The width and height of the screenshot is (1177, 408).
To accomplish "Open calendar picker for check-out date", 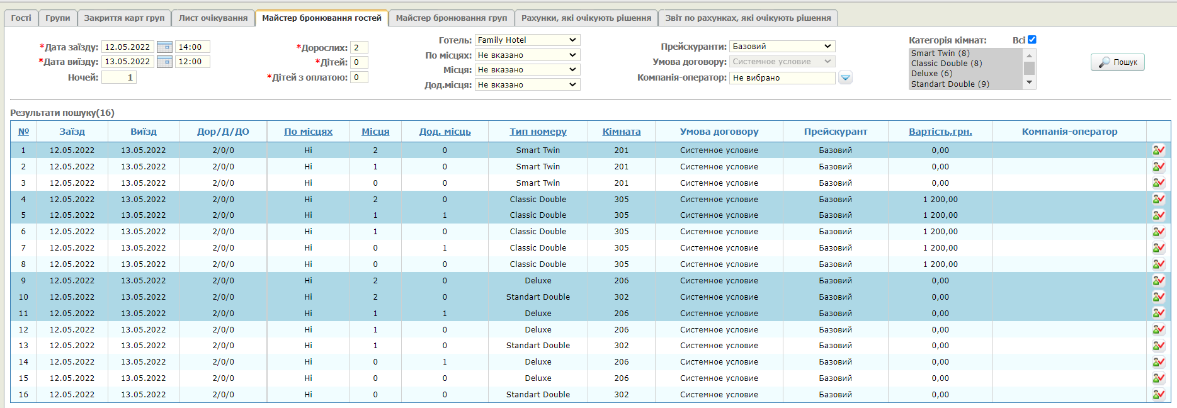I will coord(164,62).
